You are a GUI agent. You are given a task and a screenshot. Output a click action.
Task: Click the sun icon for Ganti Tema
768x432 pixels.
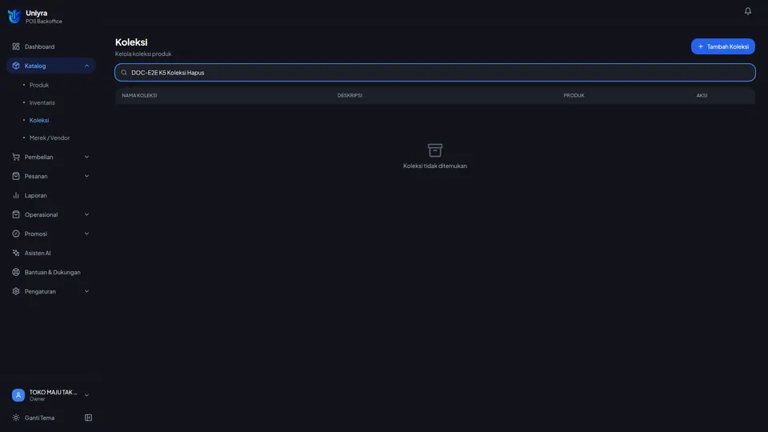tap(16, 418)
